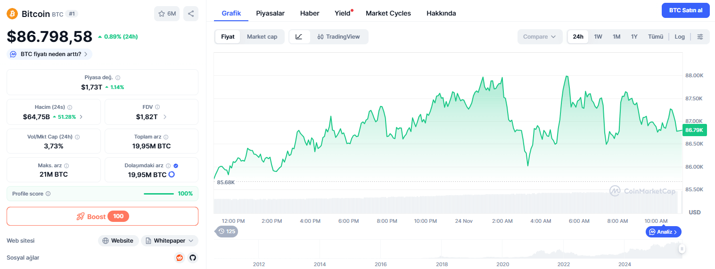Toggle the Log scale option

tap(680, 37)
